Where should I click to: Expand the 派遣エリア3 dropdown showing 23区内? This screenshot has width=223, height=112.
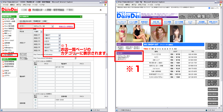(x=52, y=41)
